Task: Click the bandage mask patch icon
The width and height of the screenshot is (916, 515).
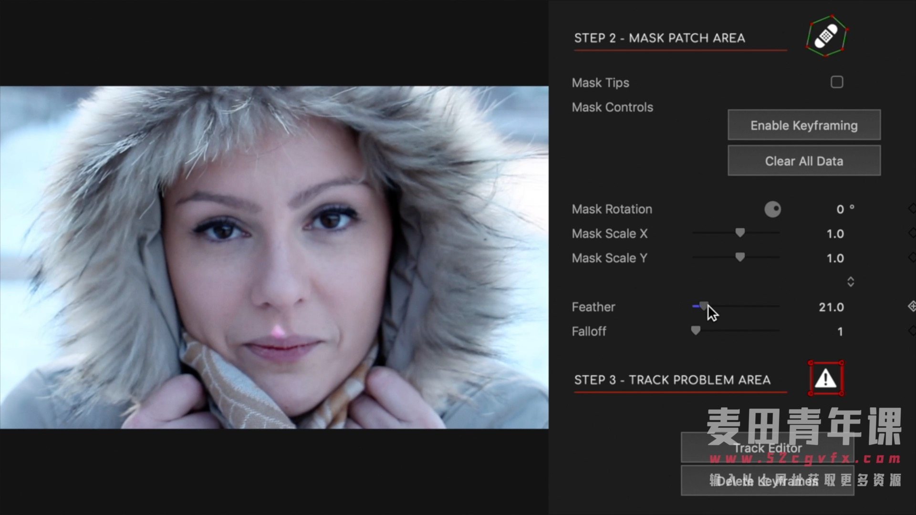Action: tap(826, 36)
